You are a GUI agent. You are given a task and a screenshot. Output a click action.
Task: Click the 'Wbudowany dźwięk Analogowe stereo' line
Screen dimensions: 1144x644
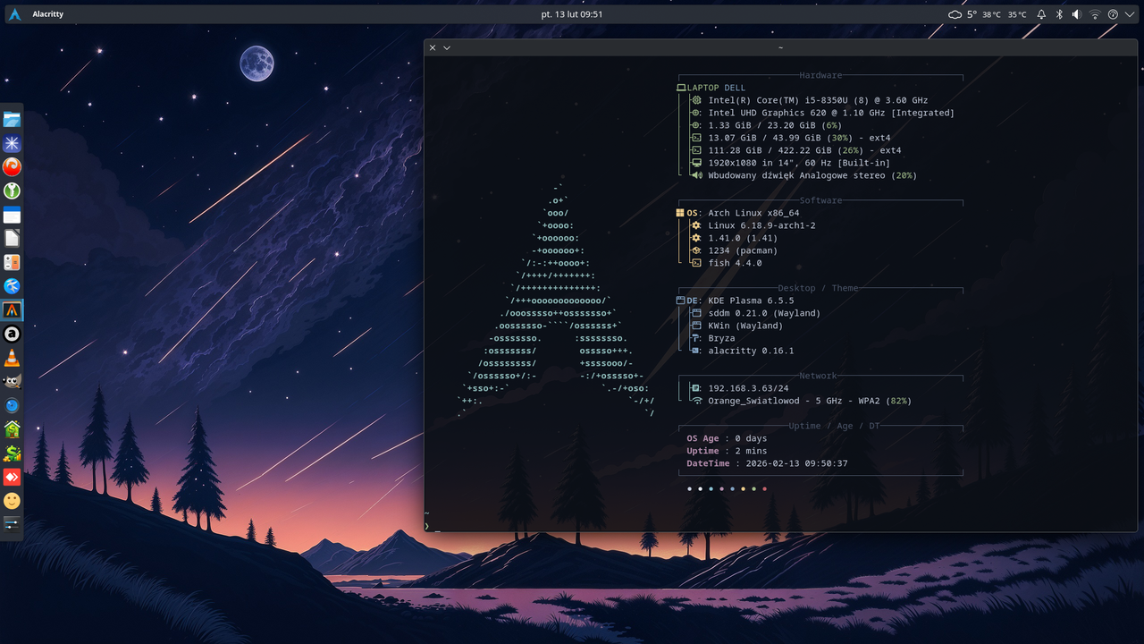(812, 175)
